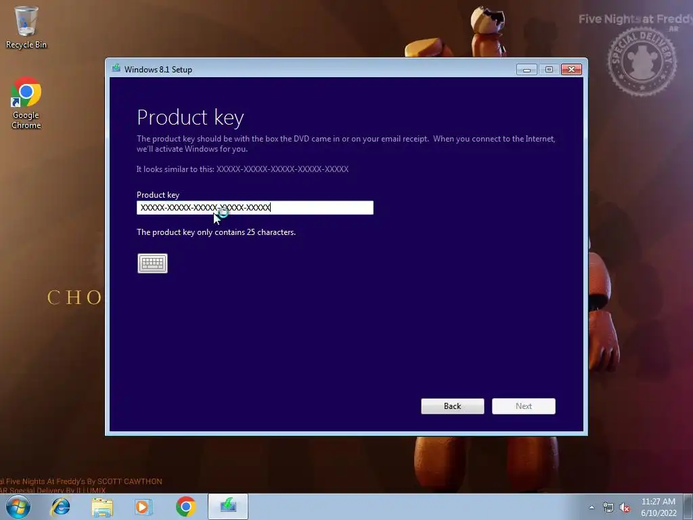The width and height of the screenshot is (693, 520).
Task: Click the Show desktop strip
Action: (688, 506)
